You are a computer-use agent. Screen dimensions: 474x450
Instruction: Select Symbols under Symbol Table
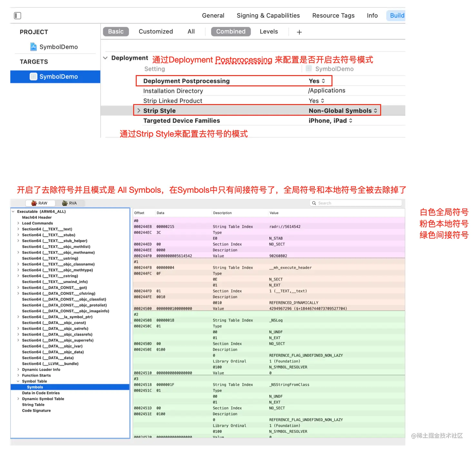coord(35,387)
